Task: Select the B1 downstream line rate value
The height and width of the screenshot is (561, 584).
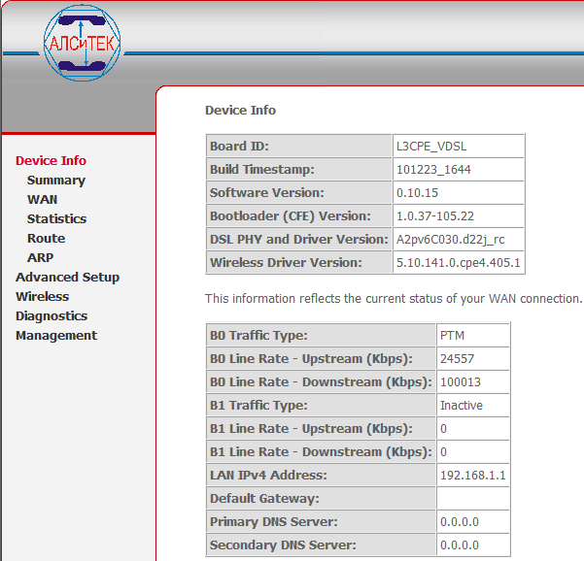Action: 443,452
